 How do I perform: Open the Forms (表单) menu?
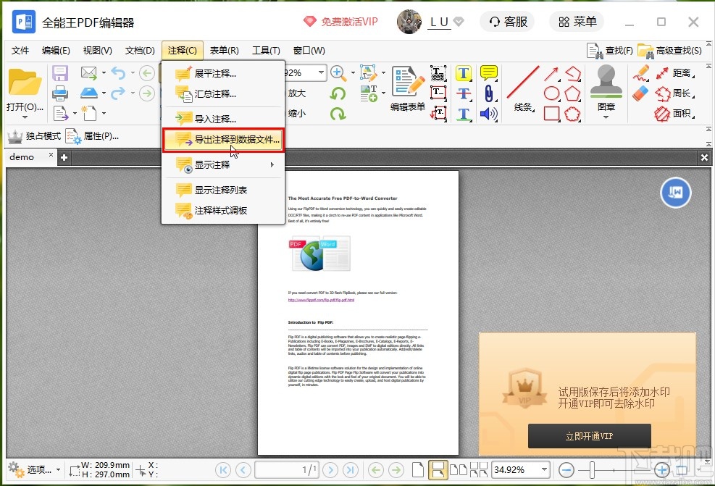(224, 50)
